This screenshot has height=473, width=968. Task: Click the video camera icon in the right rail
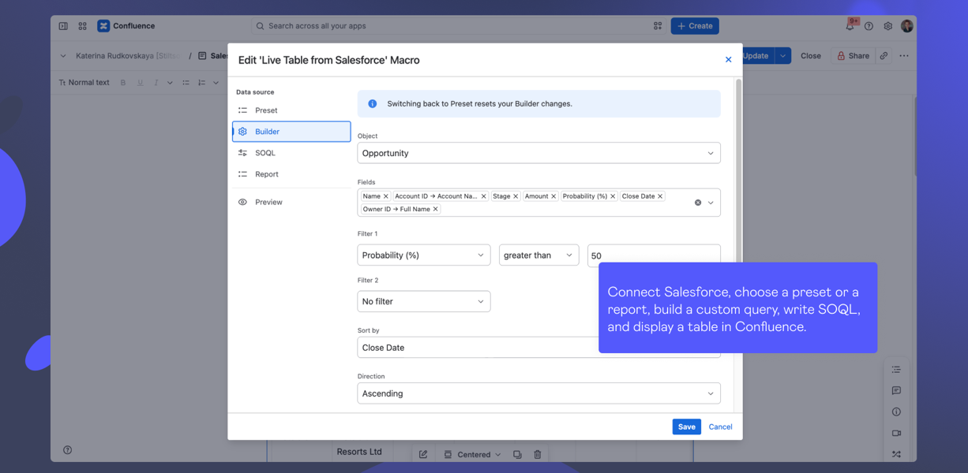click(x=896, y=434)
